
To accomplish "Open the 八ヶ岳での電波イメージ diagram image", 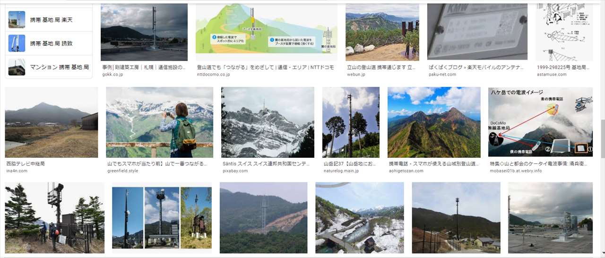I will [x=540, y=122].
